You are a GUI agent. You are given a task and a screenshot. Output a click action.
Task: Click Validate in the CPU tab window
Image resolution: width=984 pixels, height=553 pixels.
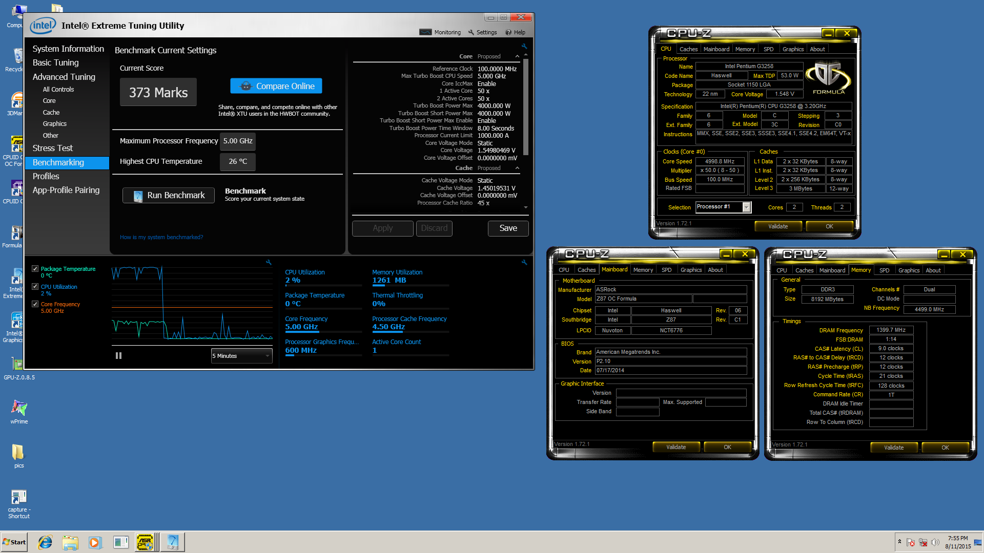coord(778,226)
